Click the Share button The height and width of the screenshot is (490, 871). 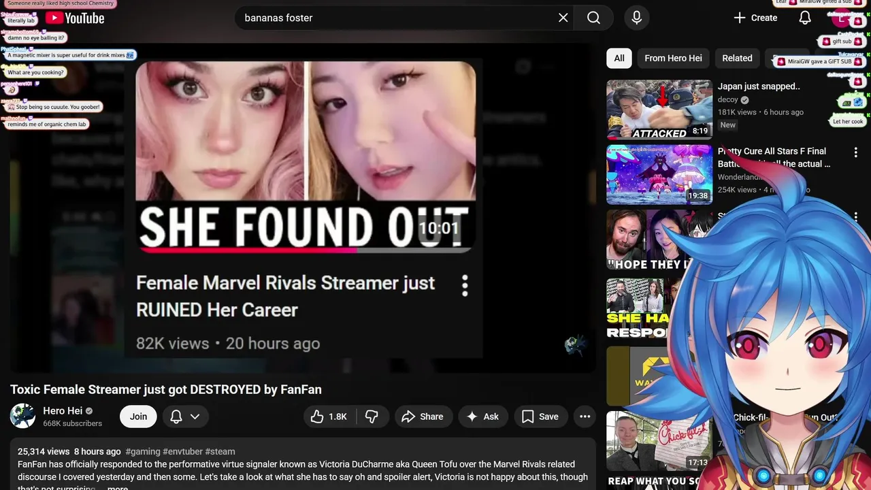423,416
